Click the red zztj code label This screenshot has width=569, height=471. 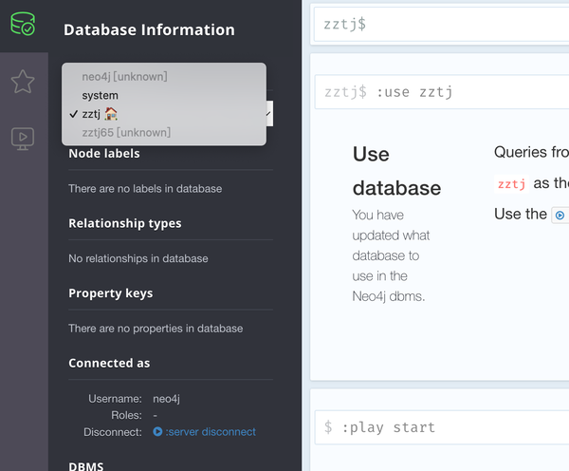coord(511,183)
